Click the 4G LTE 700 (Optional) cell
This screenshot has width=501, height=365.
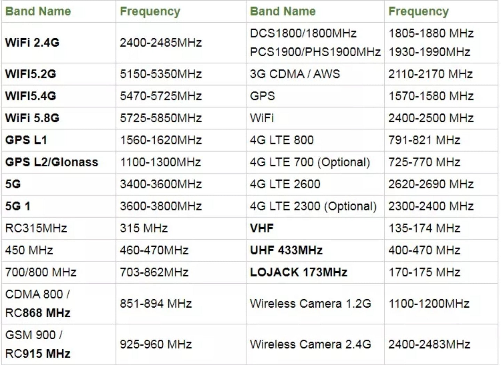click(x=310, y=162)
